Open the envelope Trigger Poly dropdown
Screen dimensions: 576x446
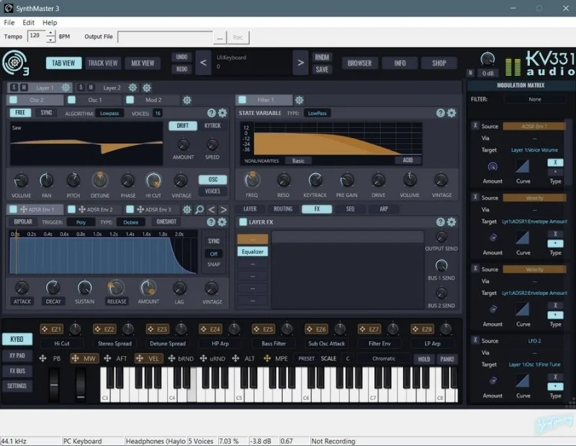coord(81,222)
